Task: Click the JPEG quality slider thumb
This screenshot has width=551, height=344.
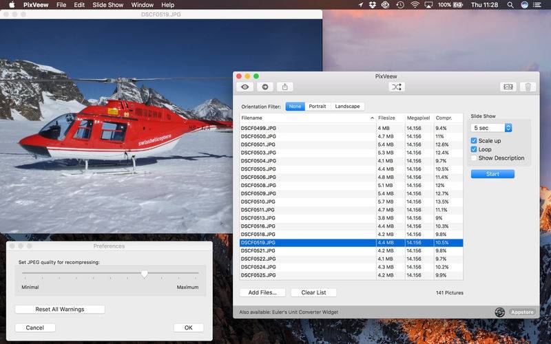Action: (144, 274)
